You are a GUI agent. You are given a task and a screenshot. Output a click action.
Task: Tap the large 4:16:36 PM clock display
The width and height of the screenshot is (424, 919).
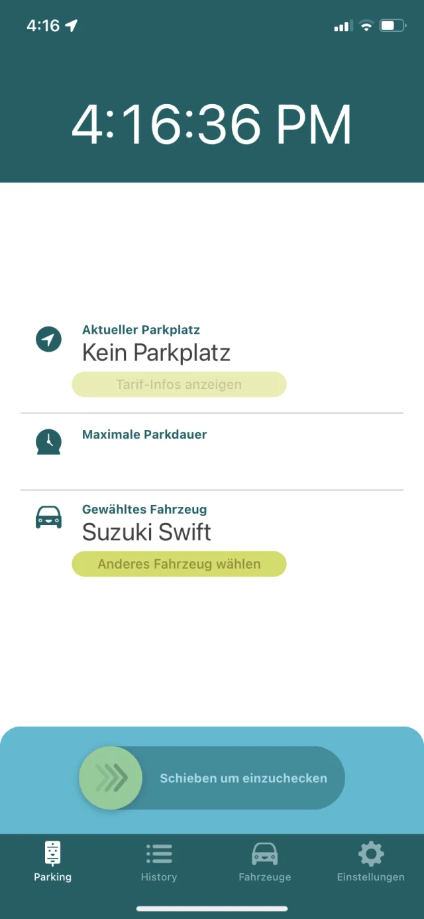tap(211, 124)
